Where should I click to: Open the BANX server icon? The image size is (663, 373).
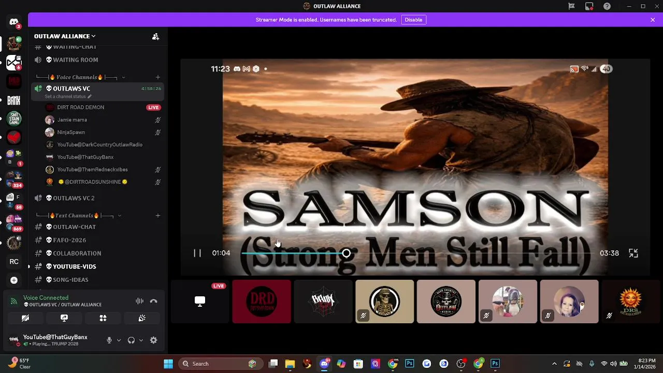14,101
